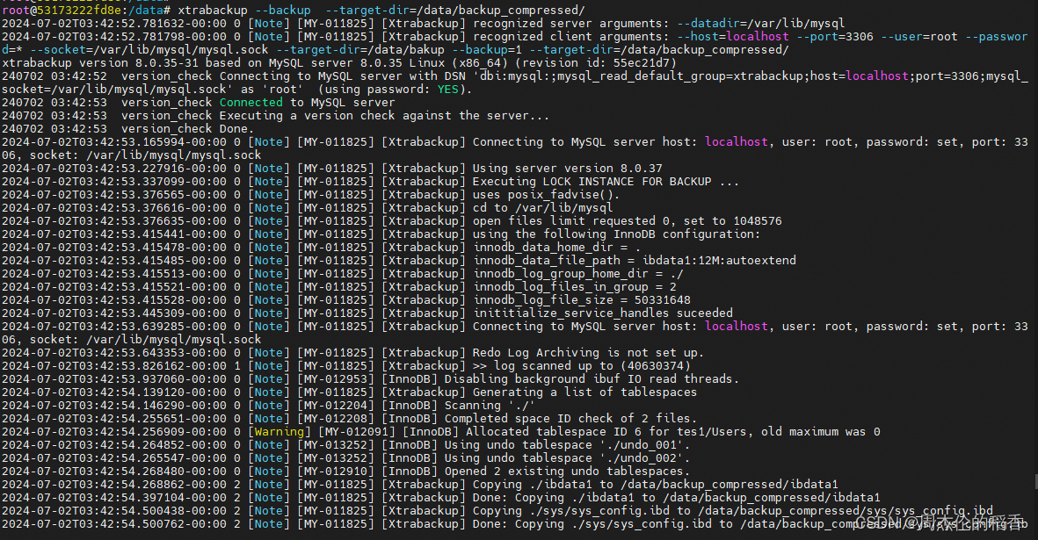This screenshot has width=1038, height=540.
Task: Click the './undo_002' tablespace name
Action: click(642, 460)
